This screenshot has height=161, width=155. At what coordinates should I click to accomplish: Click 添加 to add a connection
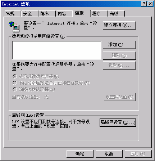coord(119,45)
